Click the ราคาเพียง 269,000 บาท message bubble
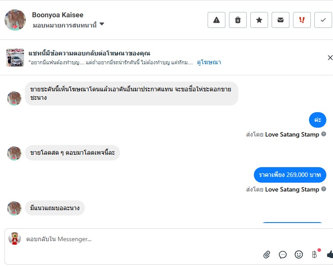Image resolution: width=333 pixels, height=266 pixels. [290, 175]
